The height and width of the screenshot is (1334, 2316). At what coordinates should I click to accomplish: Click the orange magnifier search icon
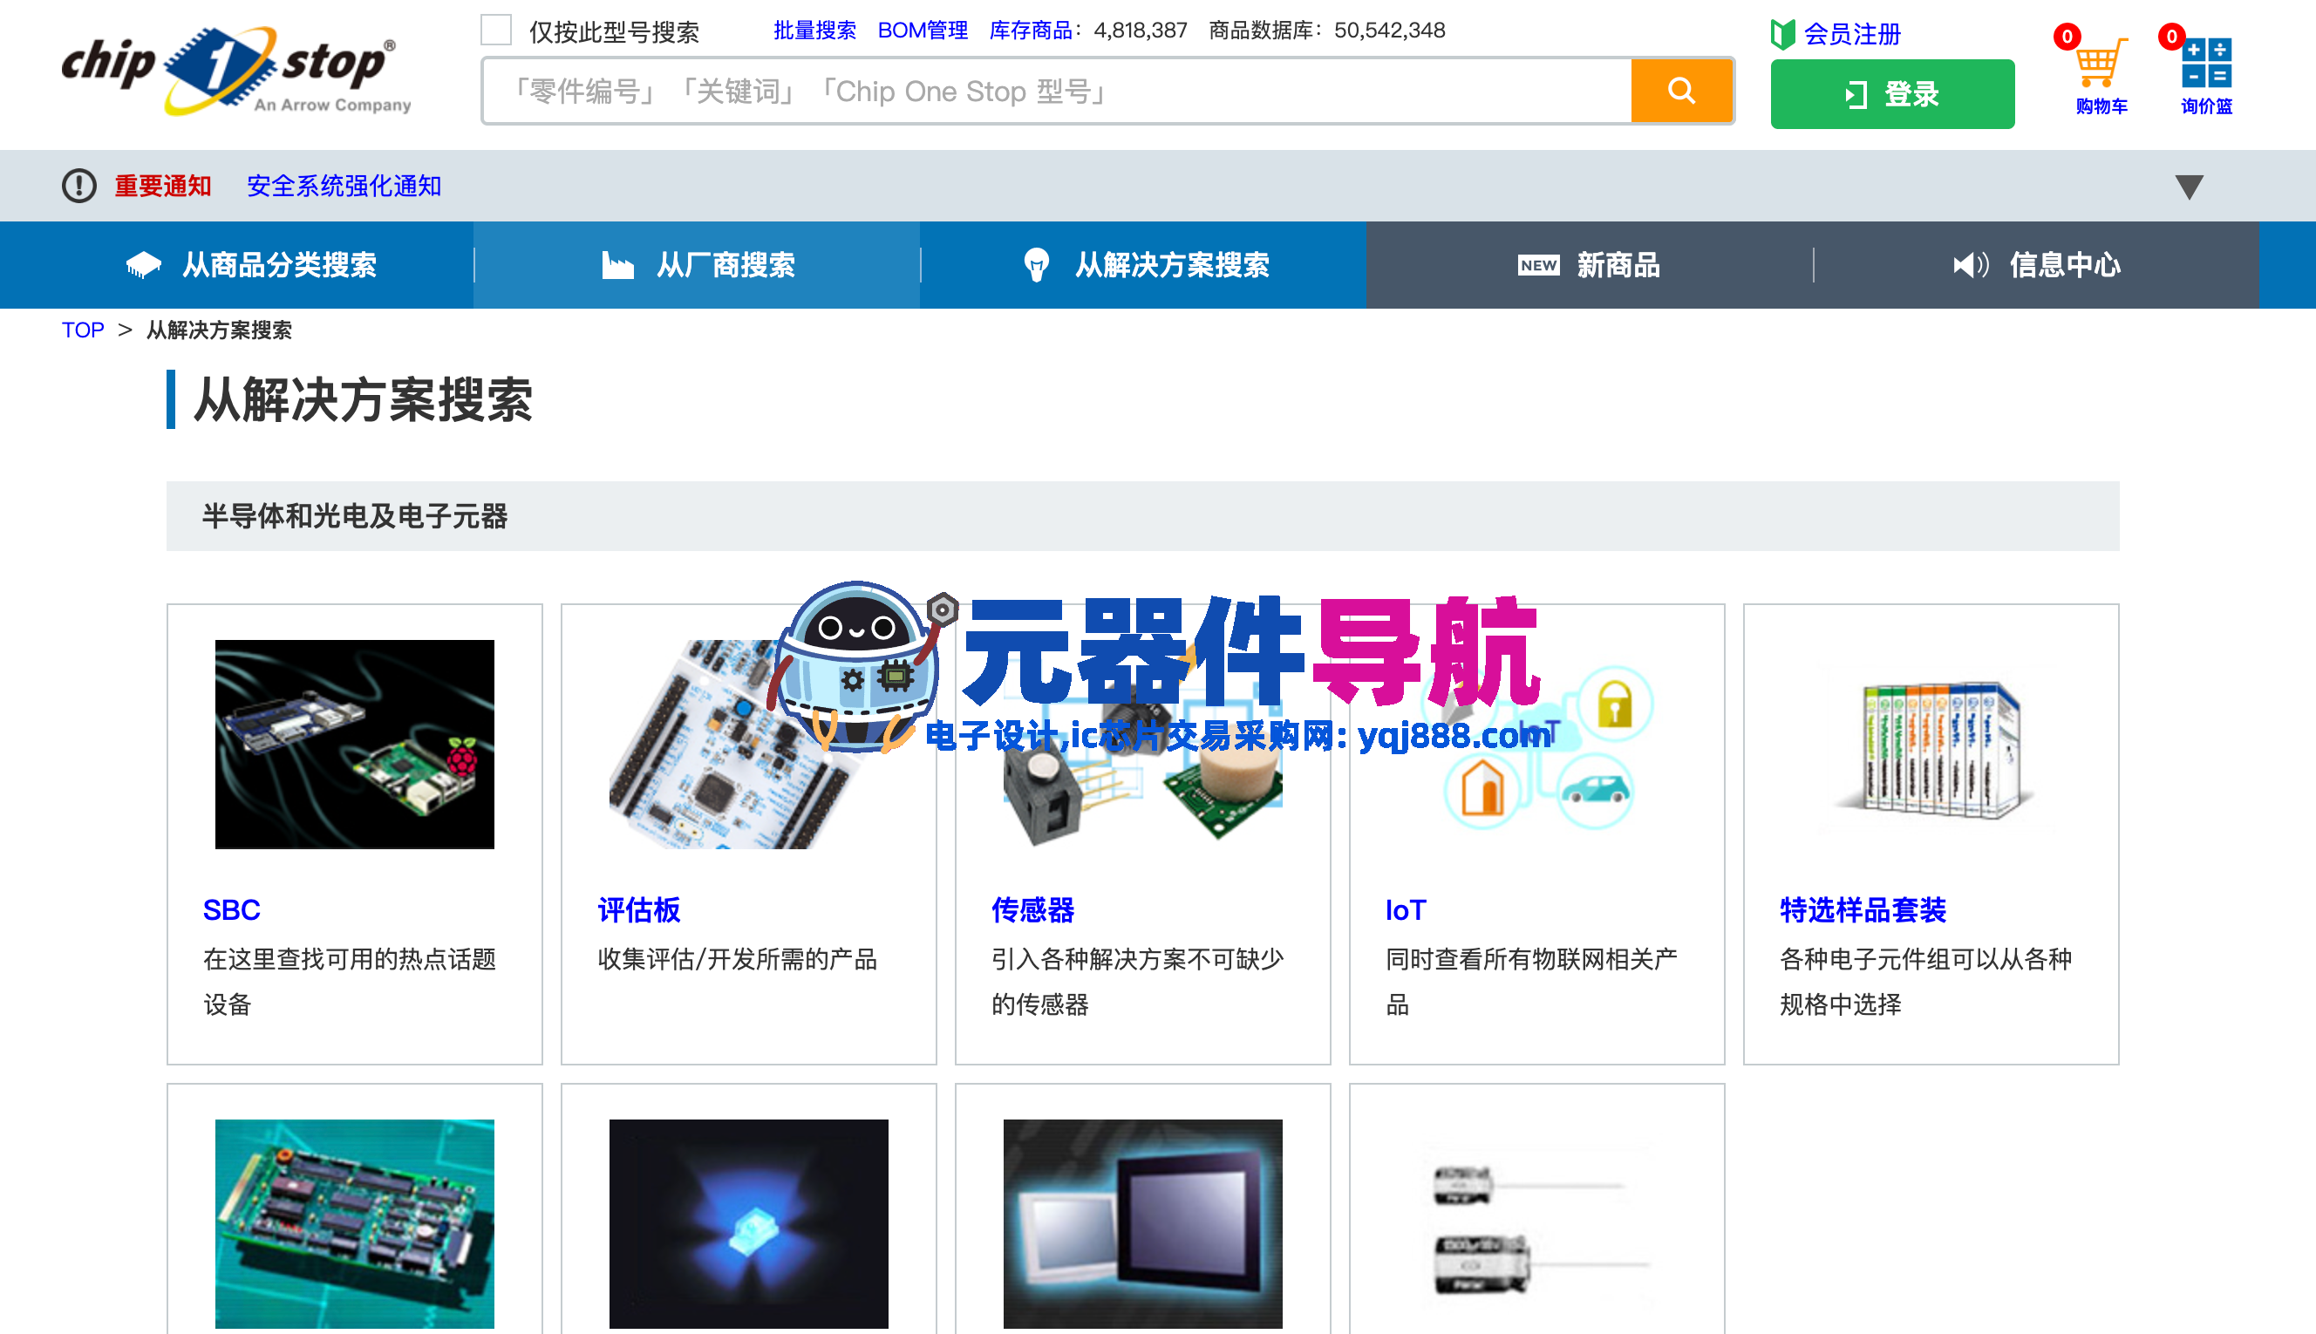coord(1682,91)
